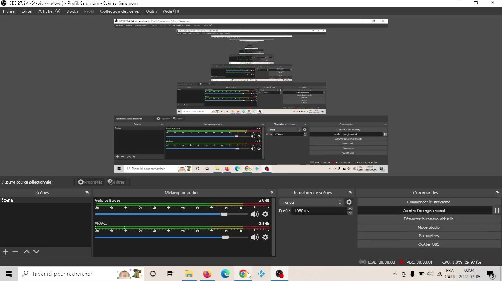Click the add scene plus icon

6,252
